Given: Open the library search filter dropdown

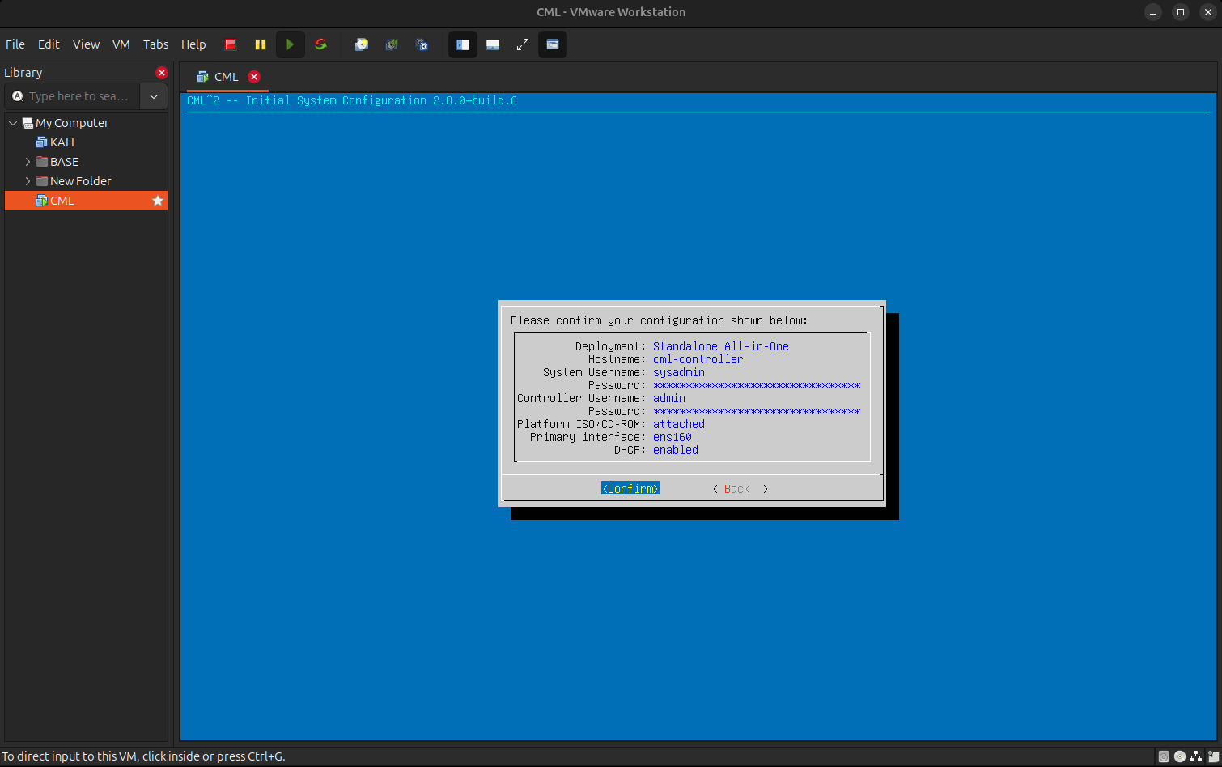Looking at the screenshot, I should tap(154, 96).
